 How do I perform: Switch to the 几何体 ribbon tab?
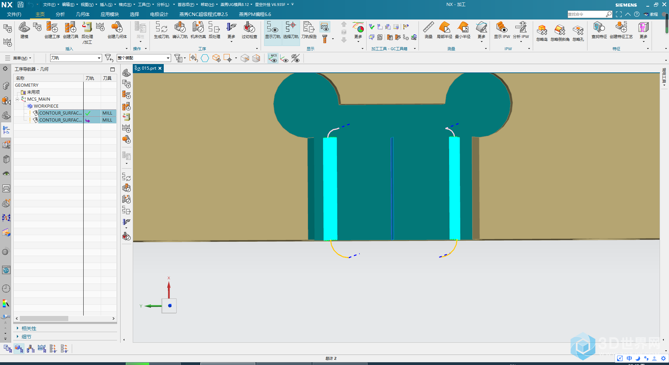(x=83, y=14)
